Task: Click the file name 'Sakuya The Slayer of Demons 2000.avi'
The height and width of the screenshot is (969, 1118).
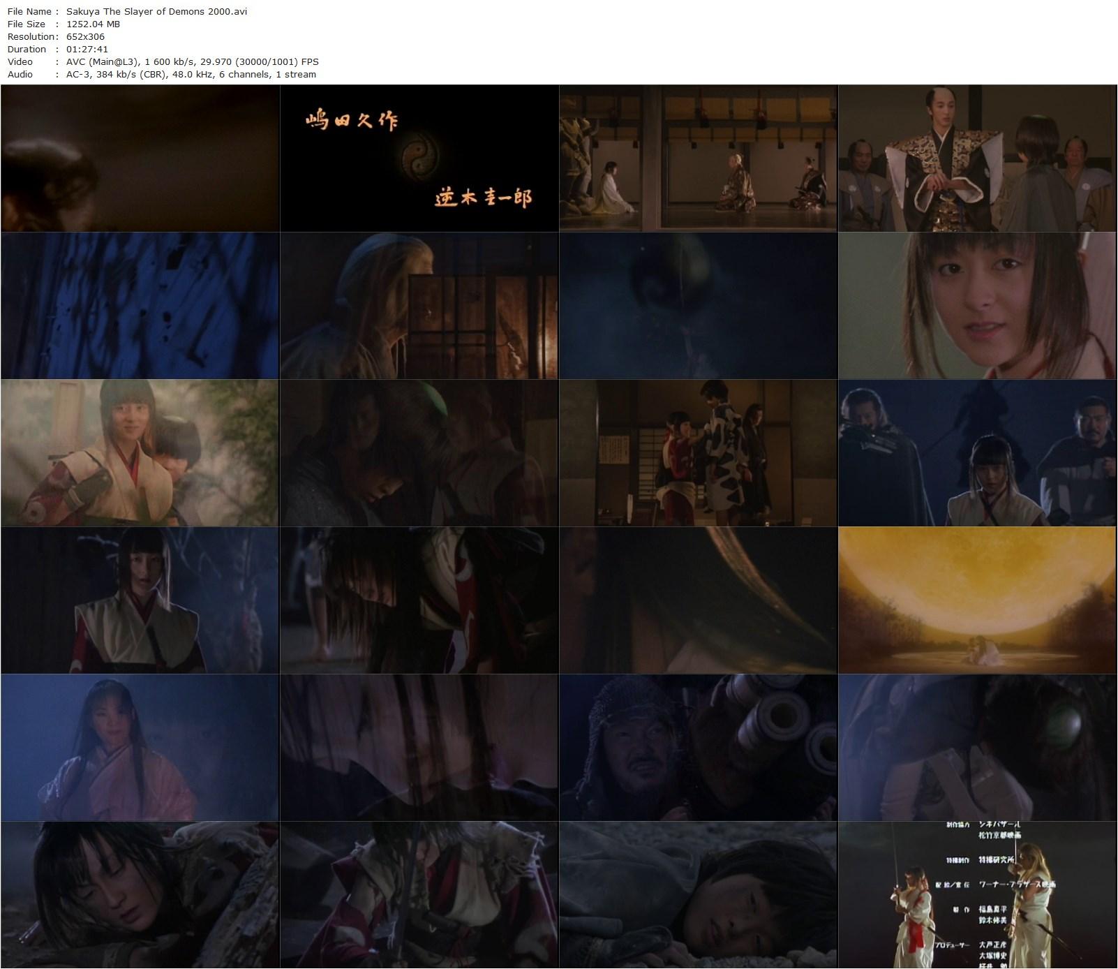Action: (156, 11)
